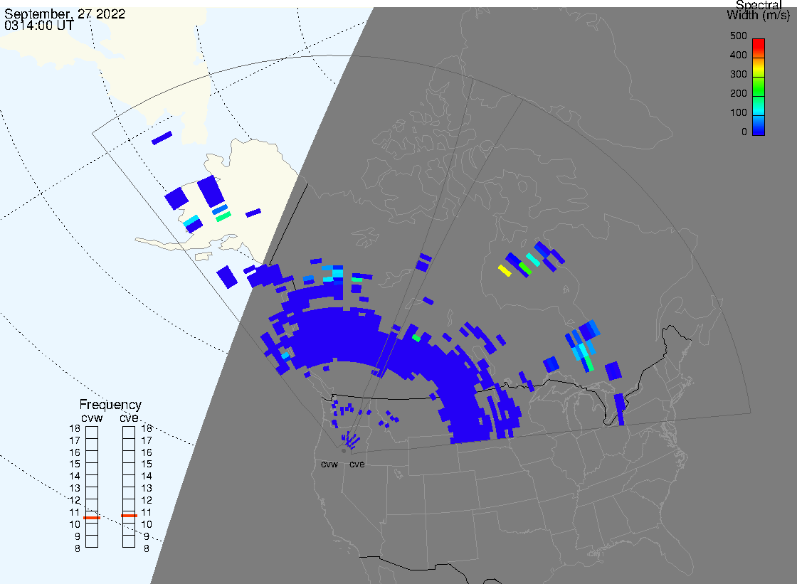Viewport: 797px width, 584px height.
Task: Click the cvw frequency column label
Action: click(92, 418)
